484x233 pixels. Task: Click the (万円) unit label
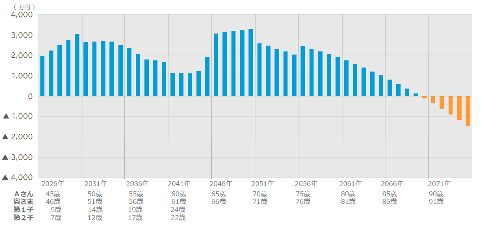pos(24,7)
